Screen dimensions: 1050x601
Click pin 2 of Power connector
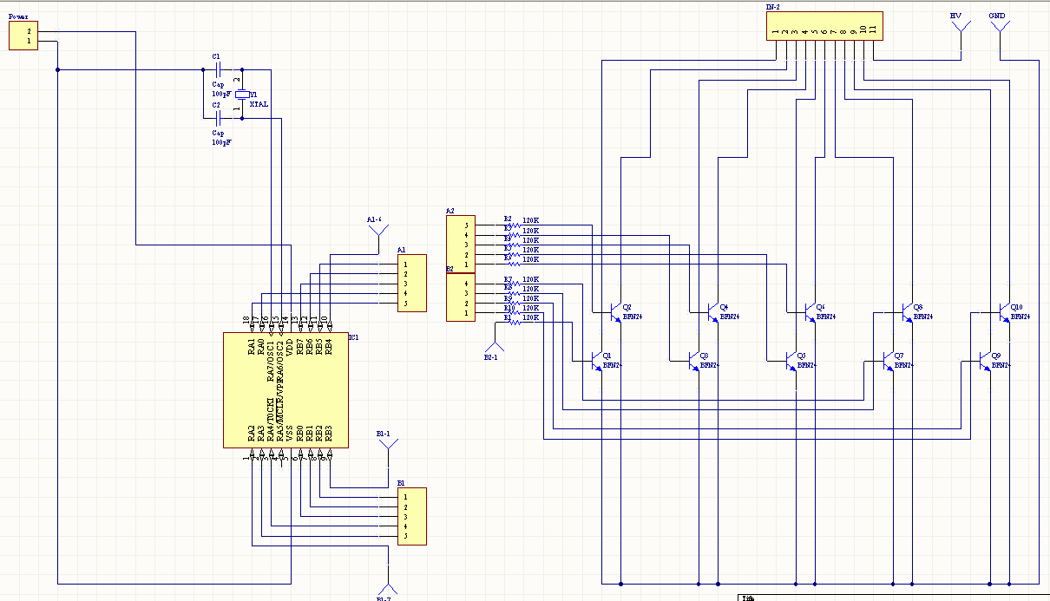[29, 31]
